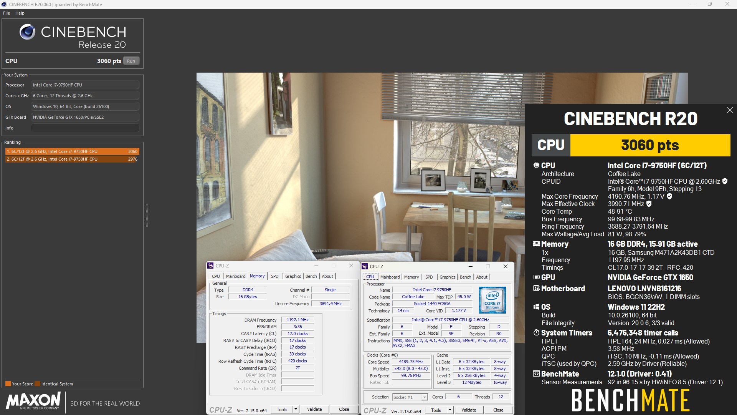
Task: Click Validate in left CPU-Z
Action: [x=314, y=409]
